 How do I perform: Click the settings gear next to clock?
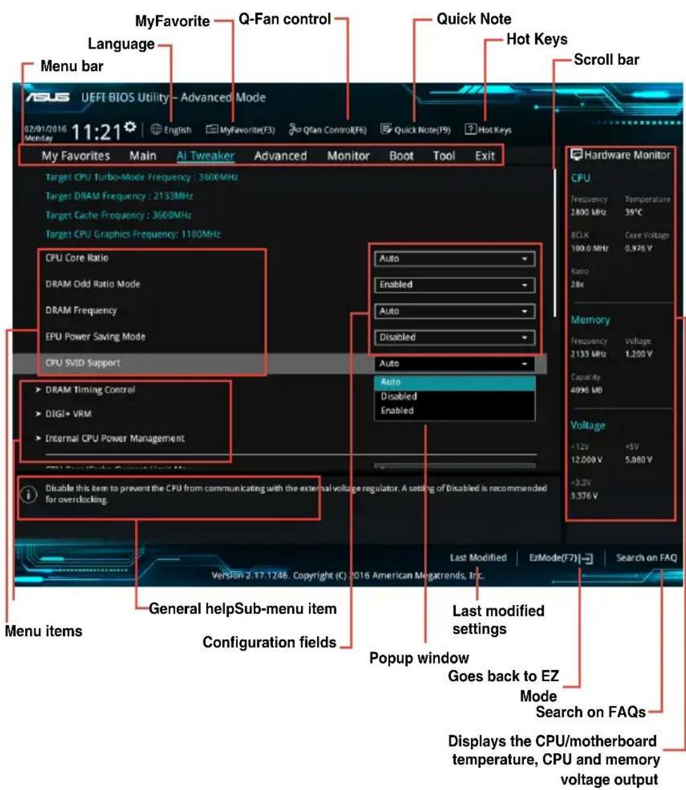[x=129, y=127]
